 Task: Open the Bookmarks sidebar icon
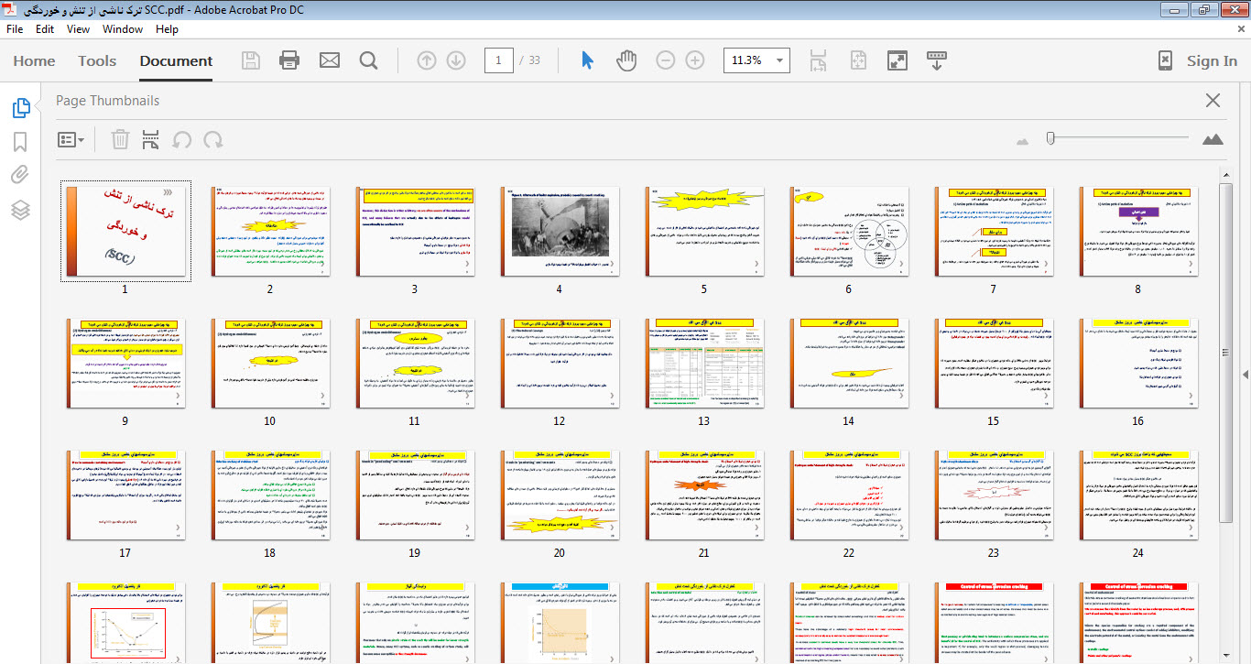point(20,142)
